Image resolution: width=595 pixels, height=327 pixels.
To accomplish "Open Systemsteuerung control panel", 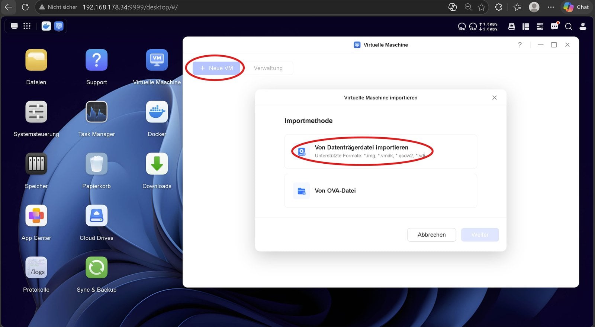I will [36, 112].
